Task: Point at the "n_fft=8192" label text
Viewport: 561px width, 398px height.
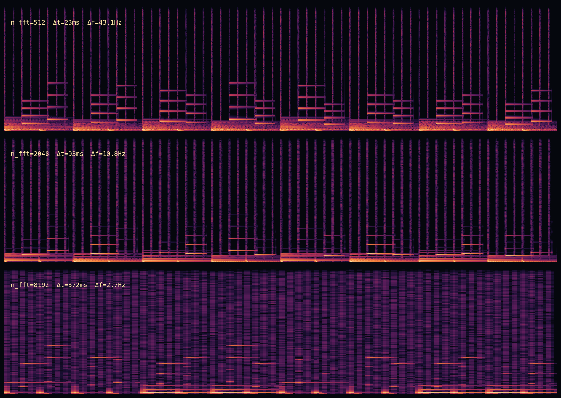Action: click(x=30, y=285)
